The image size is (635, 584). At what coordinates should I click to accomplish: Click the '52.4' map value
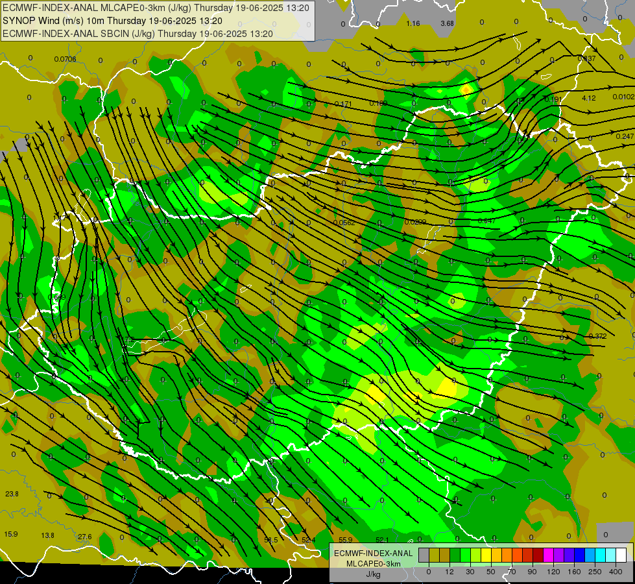click(x=308, y=540)
